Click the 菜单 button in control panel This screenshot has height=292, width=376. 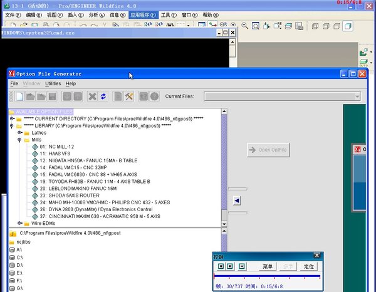(268, 266)
